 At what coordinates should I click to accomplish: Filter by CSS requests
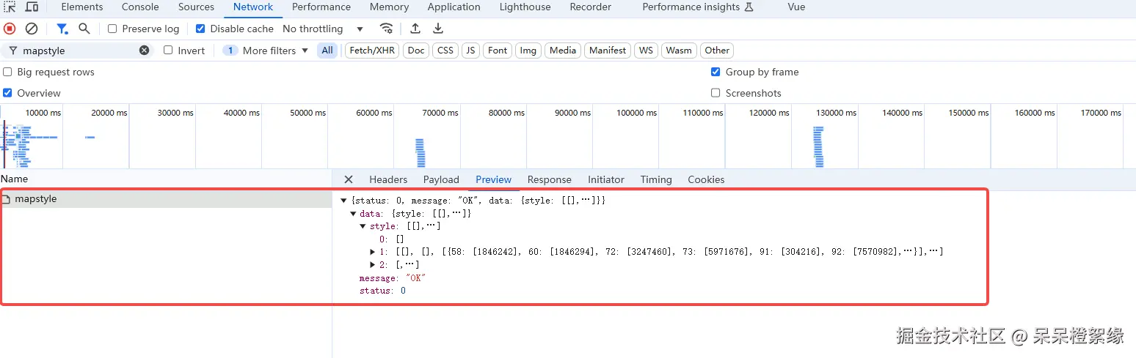point(445,51)
